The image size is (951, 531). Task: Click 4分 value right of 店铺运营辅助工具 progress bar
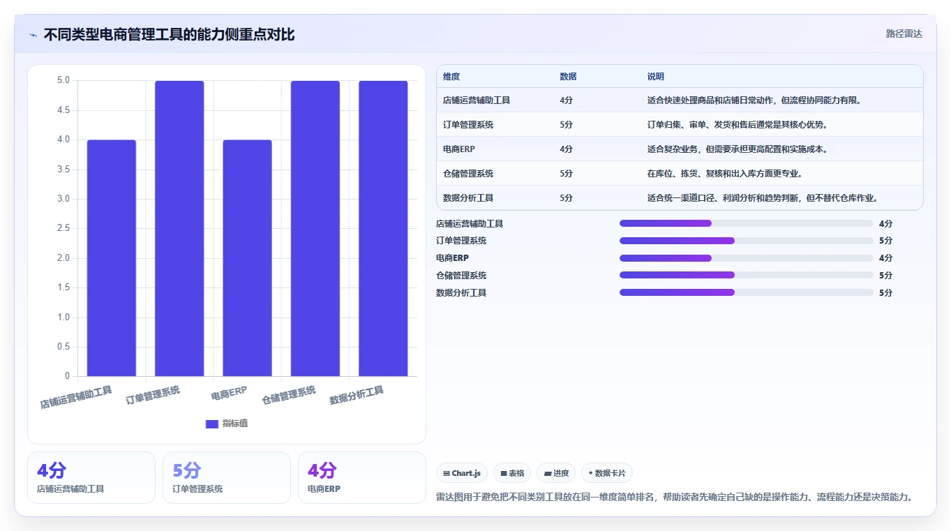pos(885,224)
